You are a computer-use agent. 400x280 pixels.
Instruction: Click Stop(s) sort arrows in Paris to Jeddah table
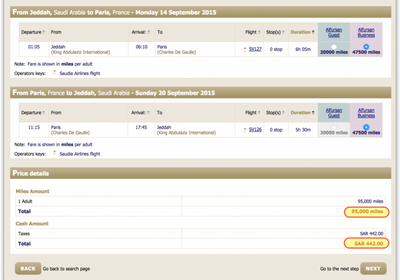(x=284, y=113)
